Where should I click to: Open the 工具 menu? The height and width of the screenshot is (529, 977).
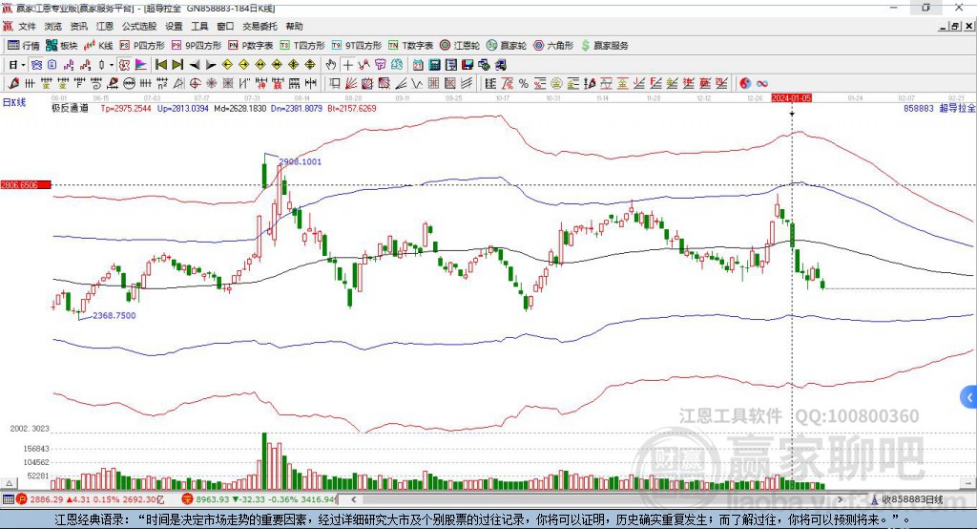(199, 26)
